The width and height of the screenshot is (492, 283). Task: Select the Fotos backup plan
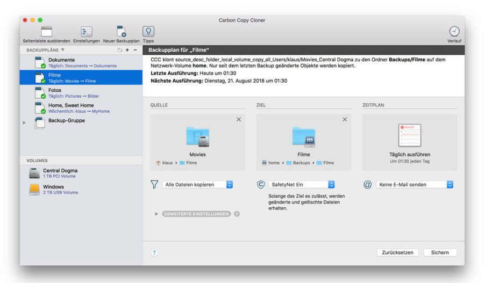(x=81, y=93)
